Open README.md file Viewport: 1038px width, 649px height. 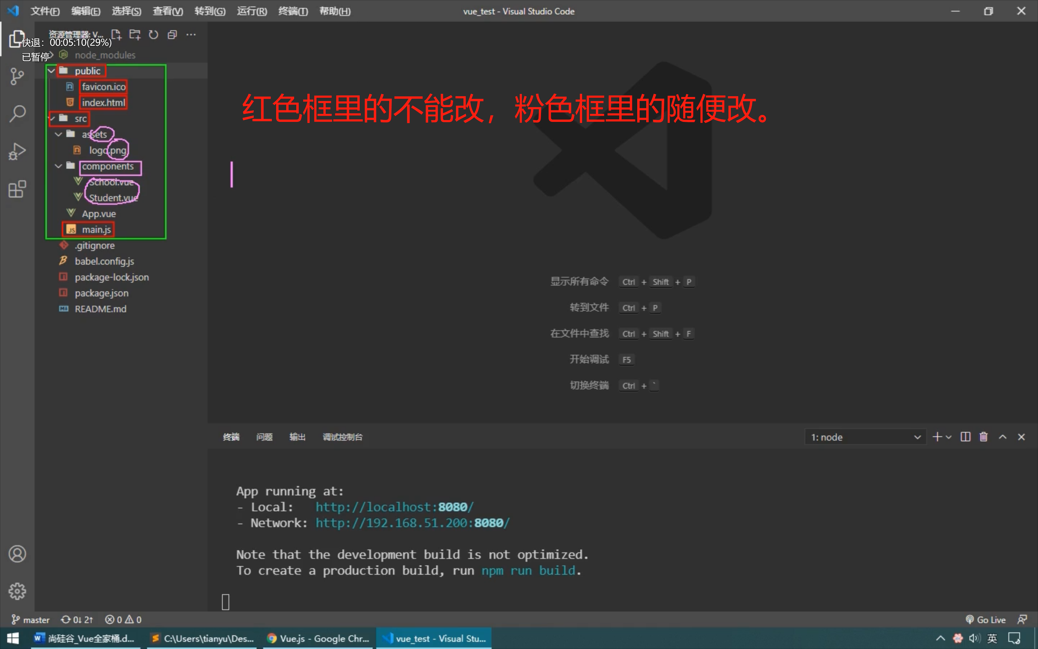tap(100, 309)
